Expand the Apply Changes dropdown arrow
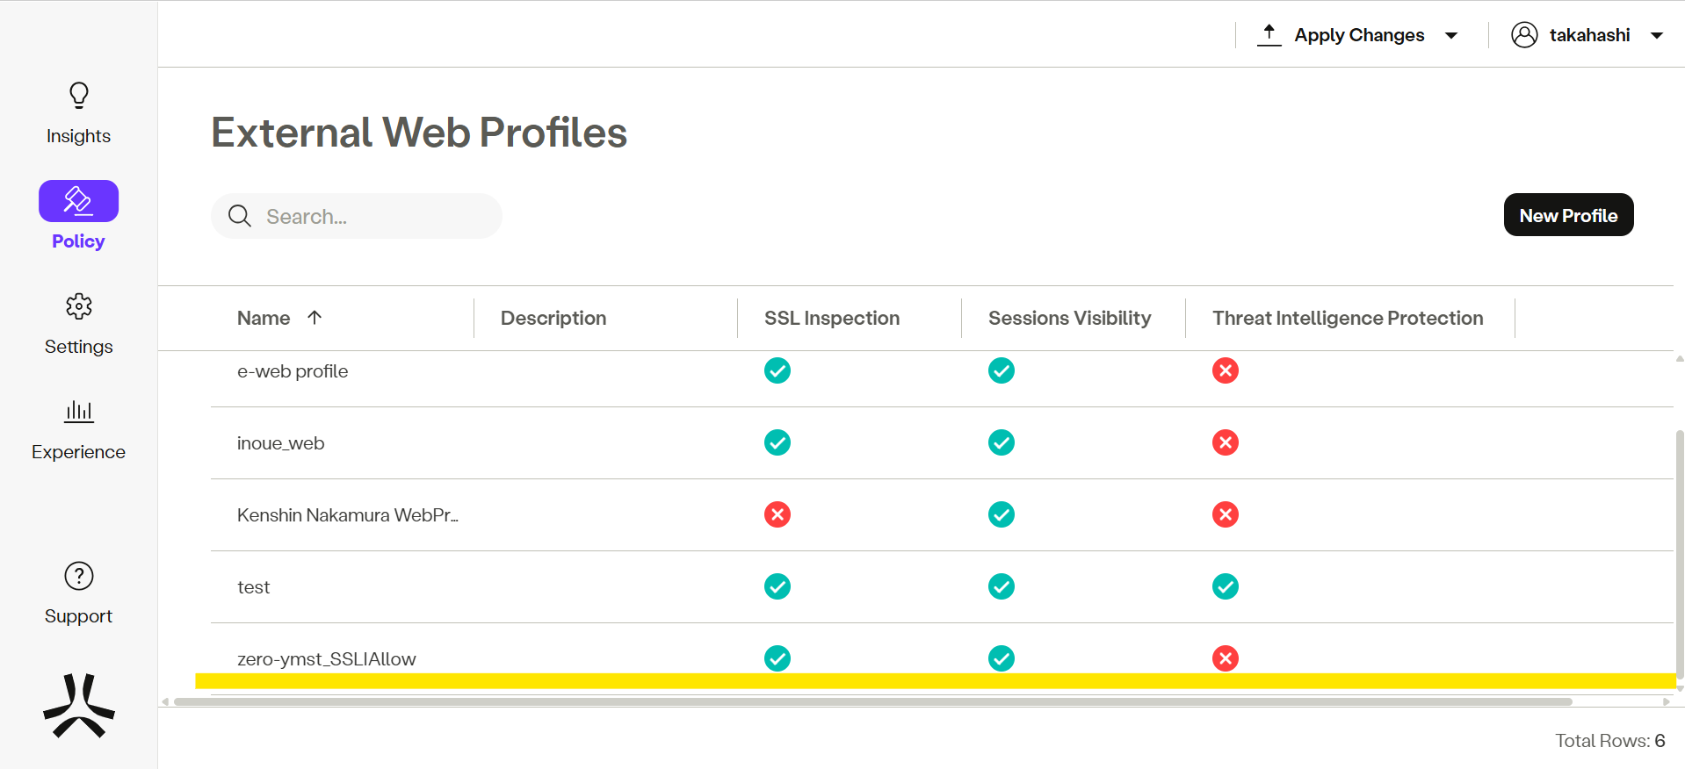This screenshot has height=769, width=1685. (x=1451, y=36)
